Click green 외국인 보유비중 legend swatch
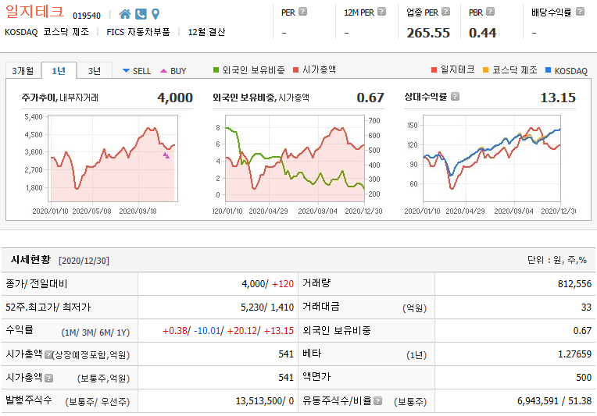This screenshot has height=416, width=597. (216, 70)
